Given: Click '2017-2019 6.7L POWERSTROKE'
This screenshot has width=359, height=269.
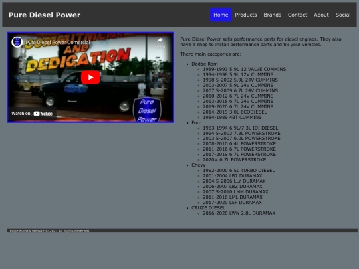Looking at the screenshot, I should 239,154.
